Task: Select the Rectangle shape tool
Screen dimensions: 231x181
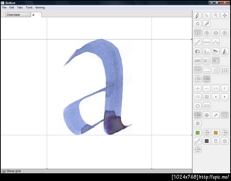Action: [x=206, y=106]
